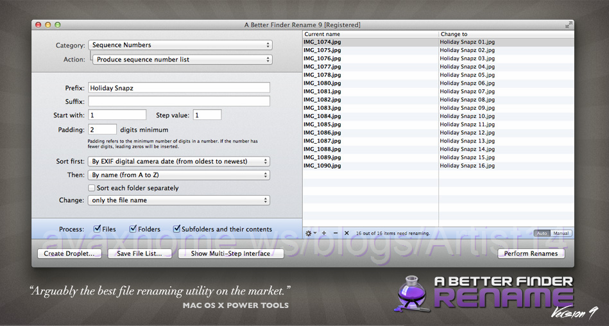Viewport: 609px width, 326px height.
Task: Select file IMG_1085.jpg
Action: point(322,124)
